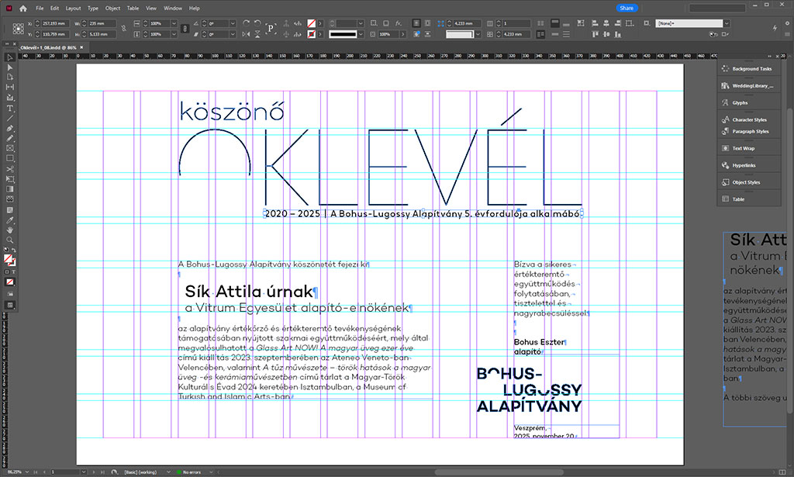Toggle constrain width and height link
This screenshot has height=477, width=794.
click(x=123, y=29)
